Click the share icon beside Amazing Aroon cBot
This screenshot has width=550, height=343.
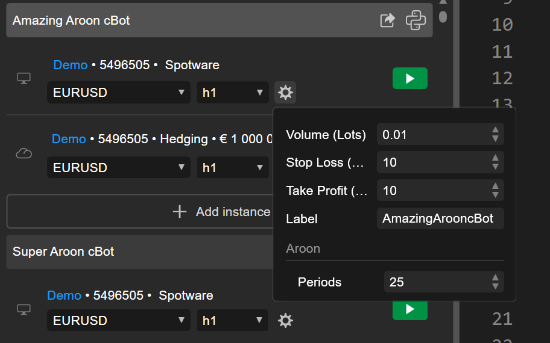387,20
